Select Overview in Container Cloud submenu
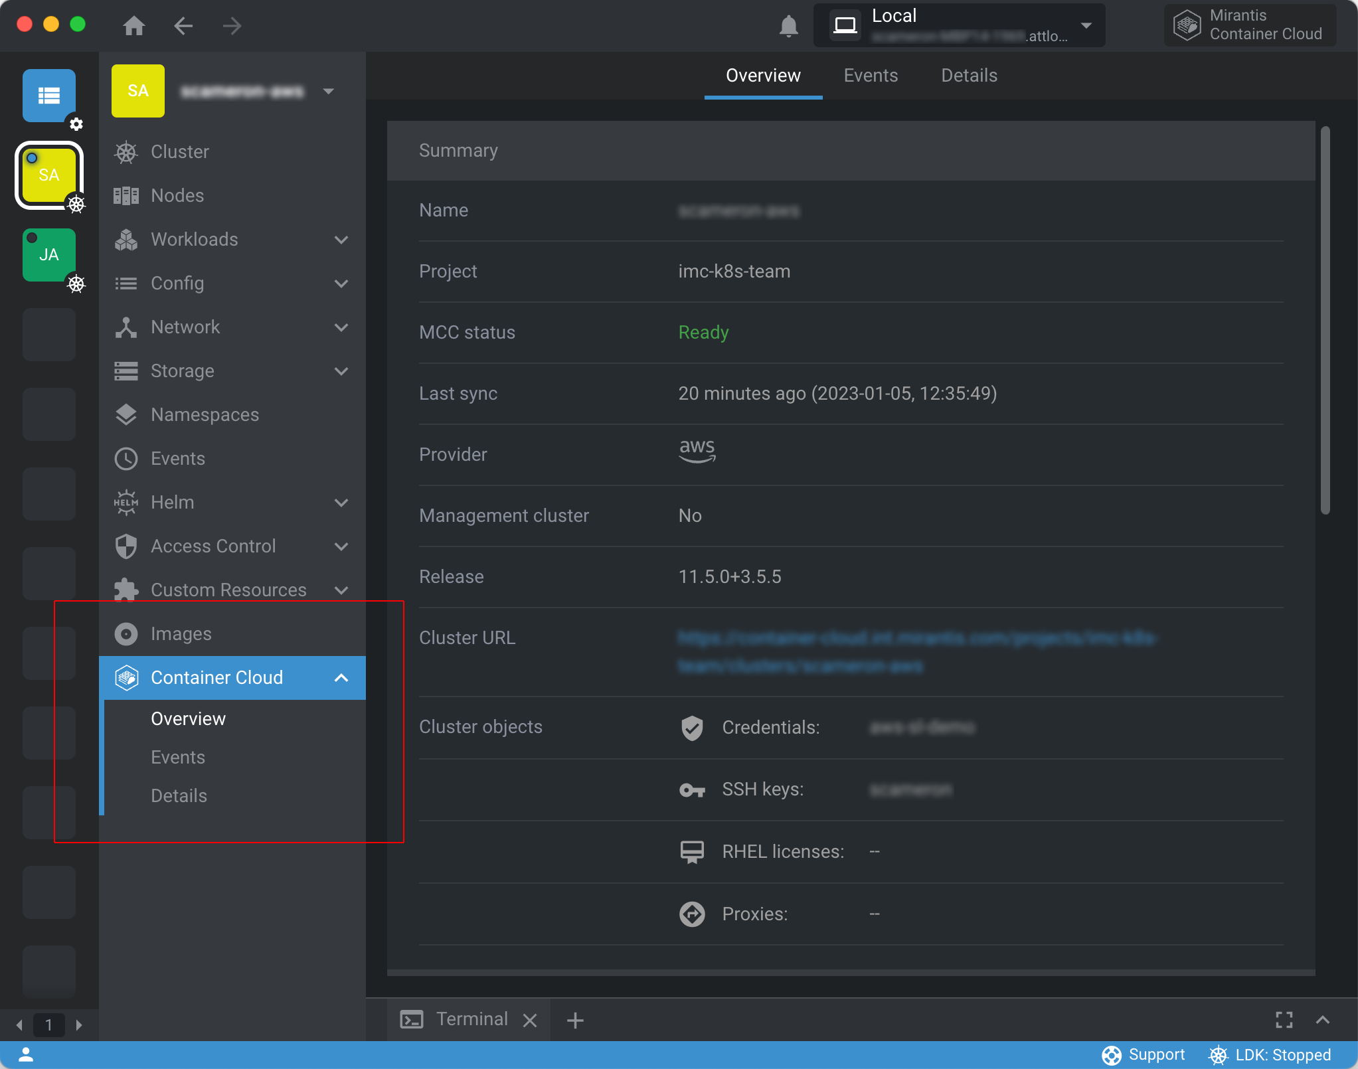Image resolution: width=1358 pixels, height=1069 pixels. (x=189, y=718)
